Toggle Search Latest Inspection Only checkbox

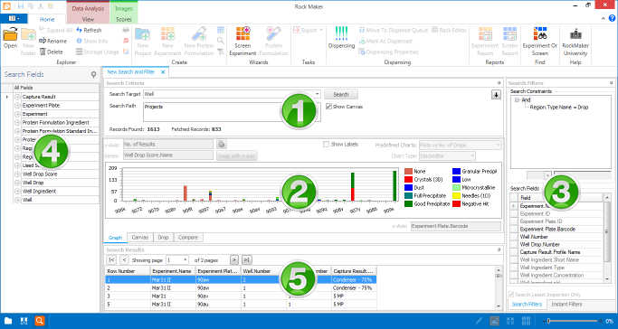pos(511,295)
